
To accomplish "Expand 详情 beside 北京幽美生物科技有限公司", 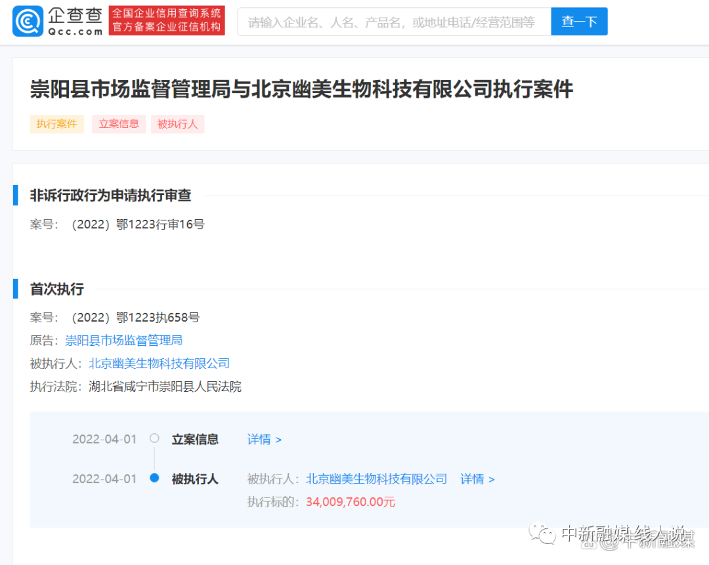I will 473,479.
